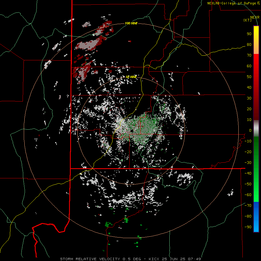
Task: Click the 30 value on the velocity scale
Action: [x=249, y=98]
